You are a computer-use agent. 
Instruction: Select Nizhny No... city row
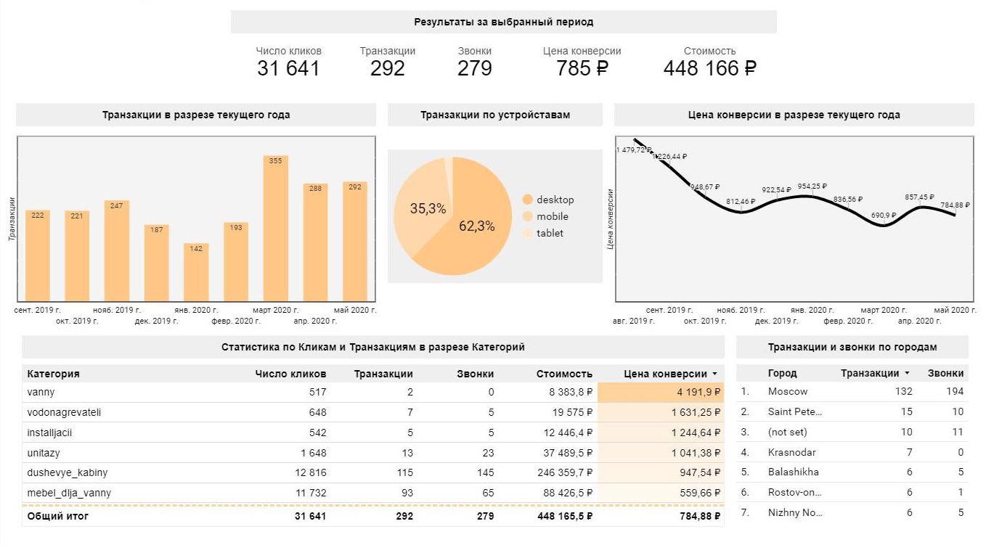[x=852, y=512]
